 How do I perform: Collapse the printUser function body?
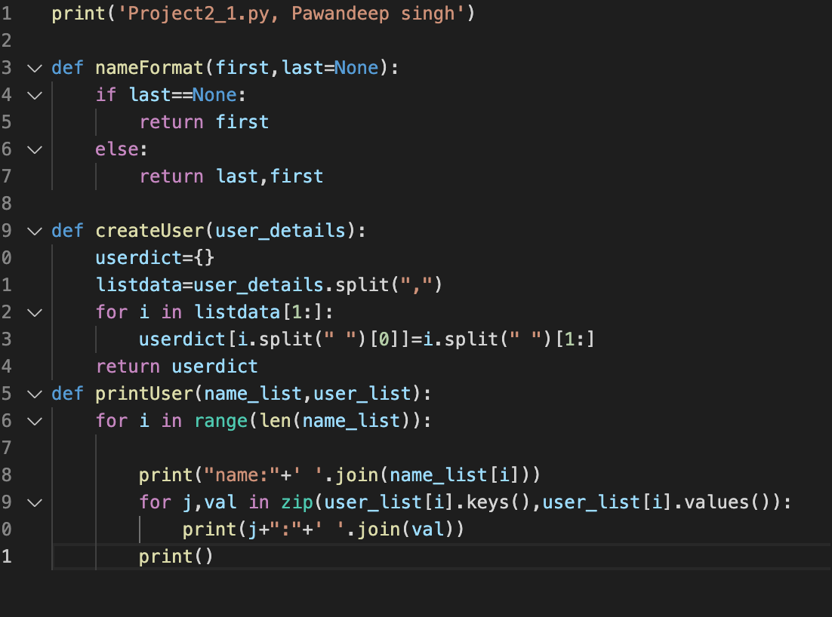tap(34, 393)
